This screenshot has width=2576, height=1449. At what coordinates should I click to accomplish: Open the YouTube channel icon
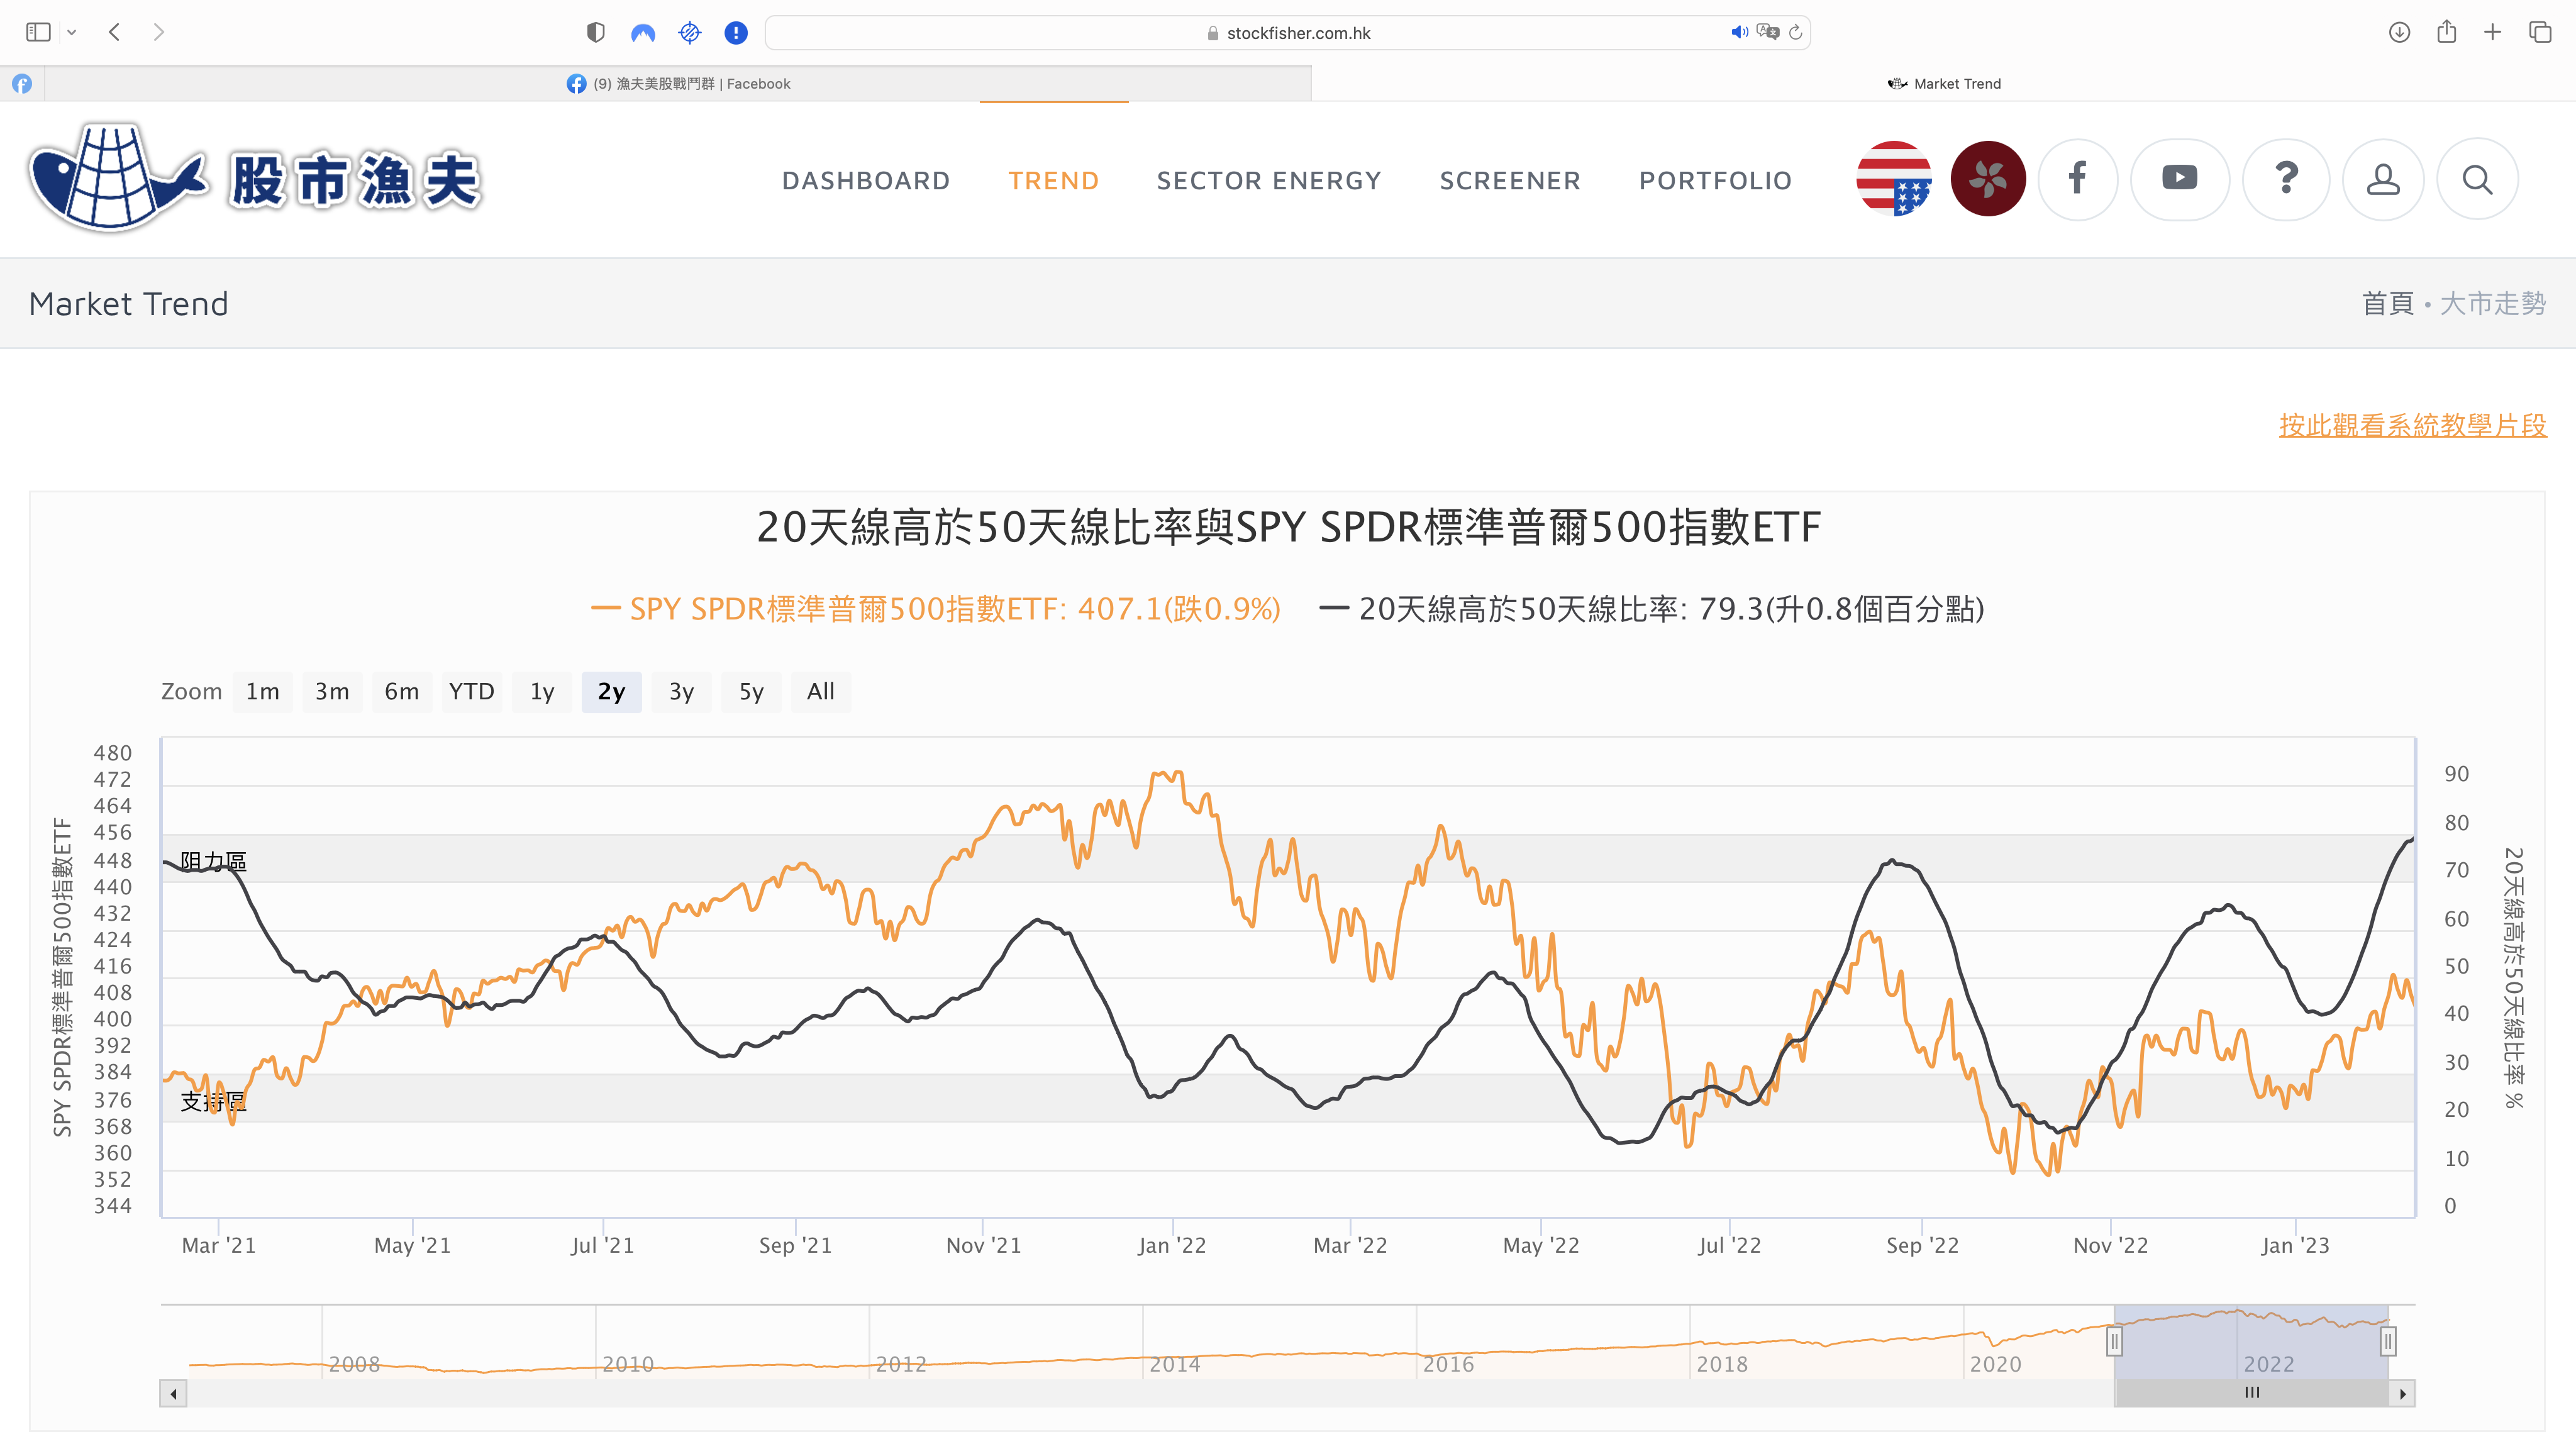pos(2180,179)
